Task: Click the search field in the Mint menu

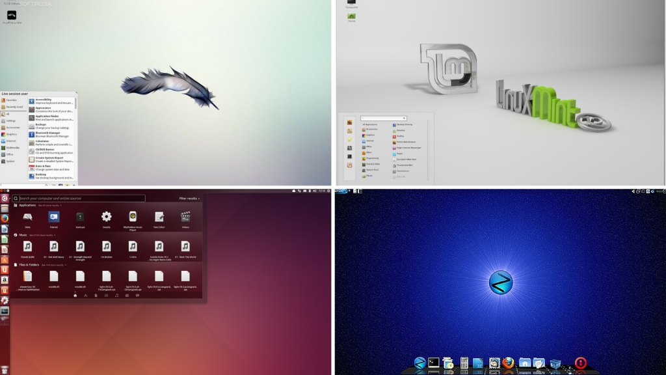Action: 383,118
